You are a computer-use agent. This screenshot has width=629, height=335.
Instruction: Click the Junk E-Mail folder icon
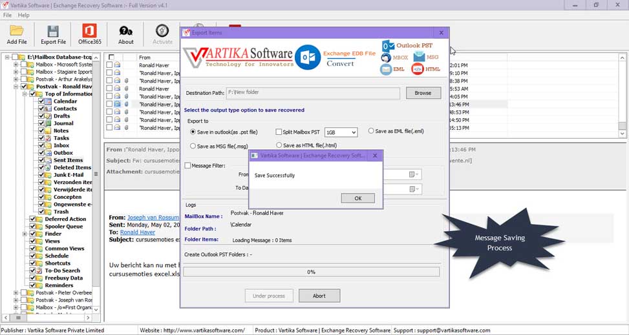pos(48,175)
